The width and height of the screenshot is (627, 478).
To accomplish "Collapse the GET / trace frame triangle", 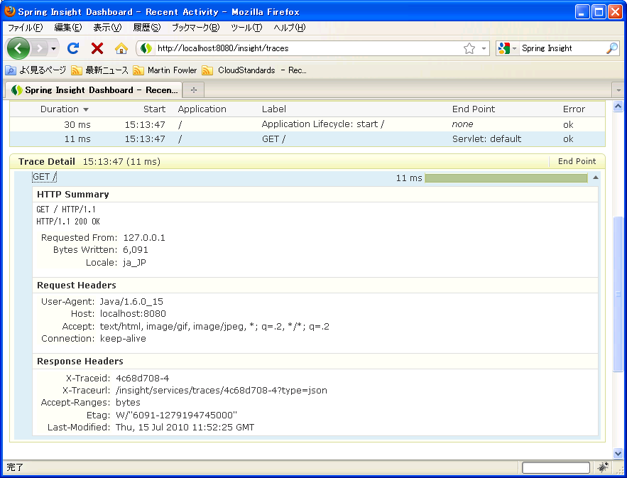I will tap(596, 178).
